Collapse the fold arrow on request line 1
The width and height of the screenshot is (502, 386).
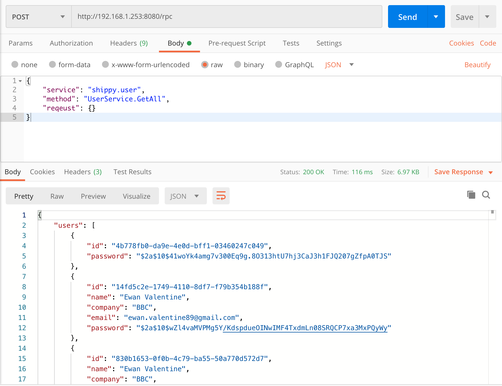click(20, 81)
